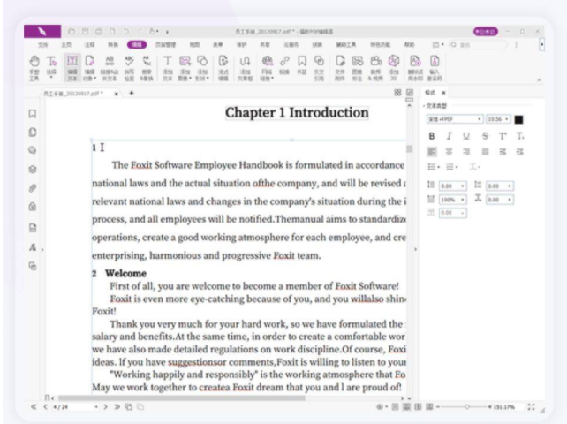
Task: Activate the Edit Text tool
Action: click(x=72, y=68)
